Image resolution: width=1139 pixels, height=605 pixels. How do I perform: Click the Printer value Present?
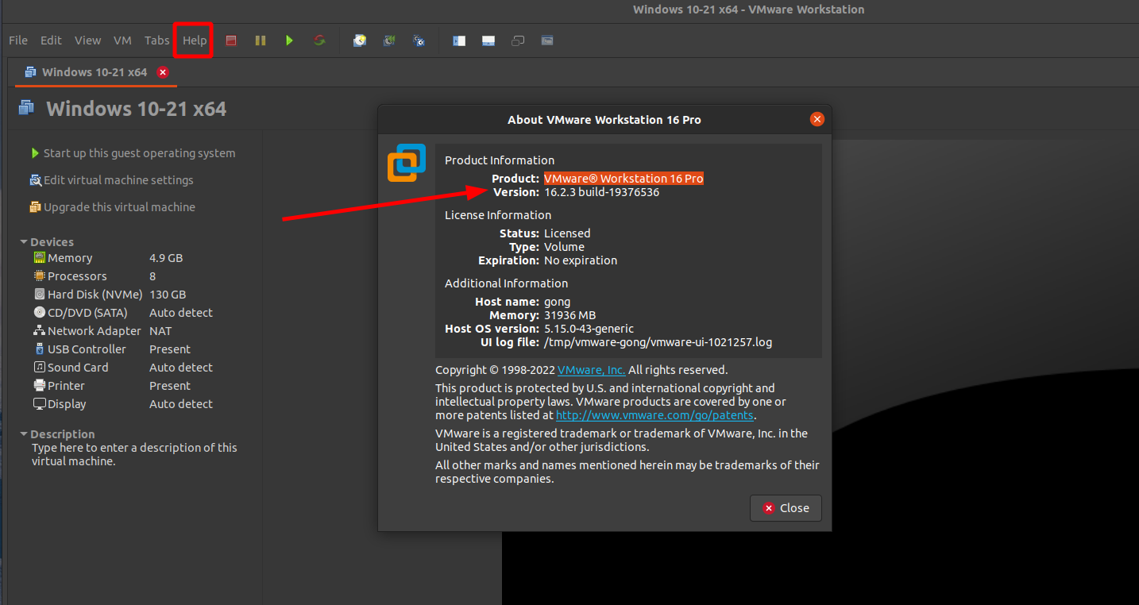tap(170, 386)
